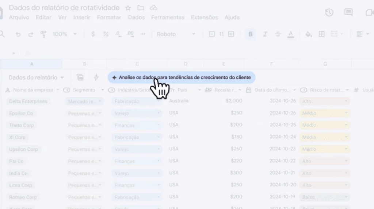Open the Inserir menu

82,17
